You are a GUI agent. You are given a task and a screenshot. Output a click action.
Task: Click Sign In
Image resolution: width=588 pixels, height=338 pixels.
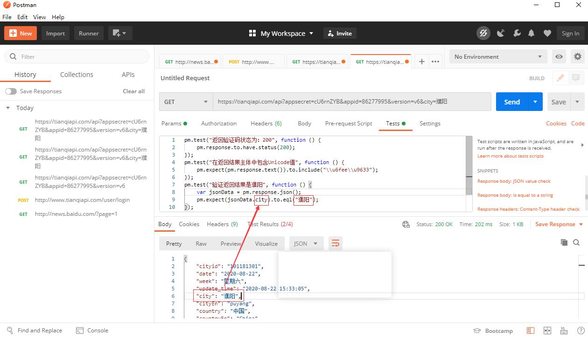tap(570, 33)
